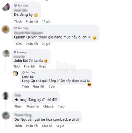Click the laughing reaction emoji on Linhh Bùi's reply
132x133 pixels.
(89, 85)
